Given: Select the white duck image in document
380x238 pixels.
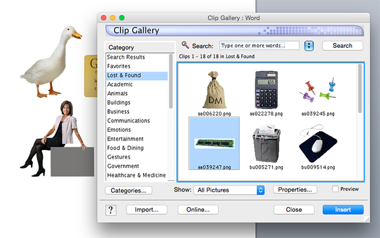Looking at the screenshot, I should click(51, 62).
